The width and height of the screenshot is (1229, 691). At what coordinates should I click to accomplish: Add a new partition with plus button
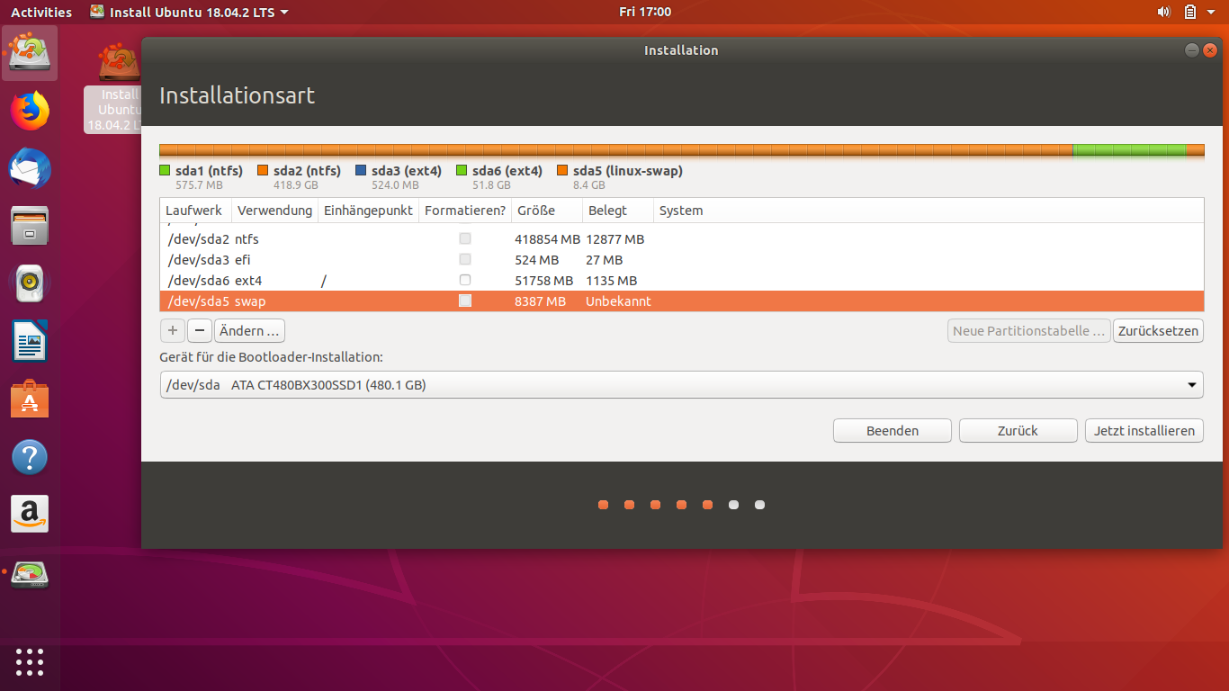[173, 331]
